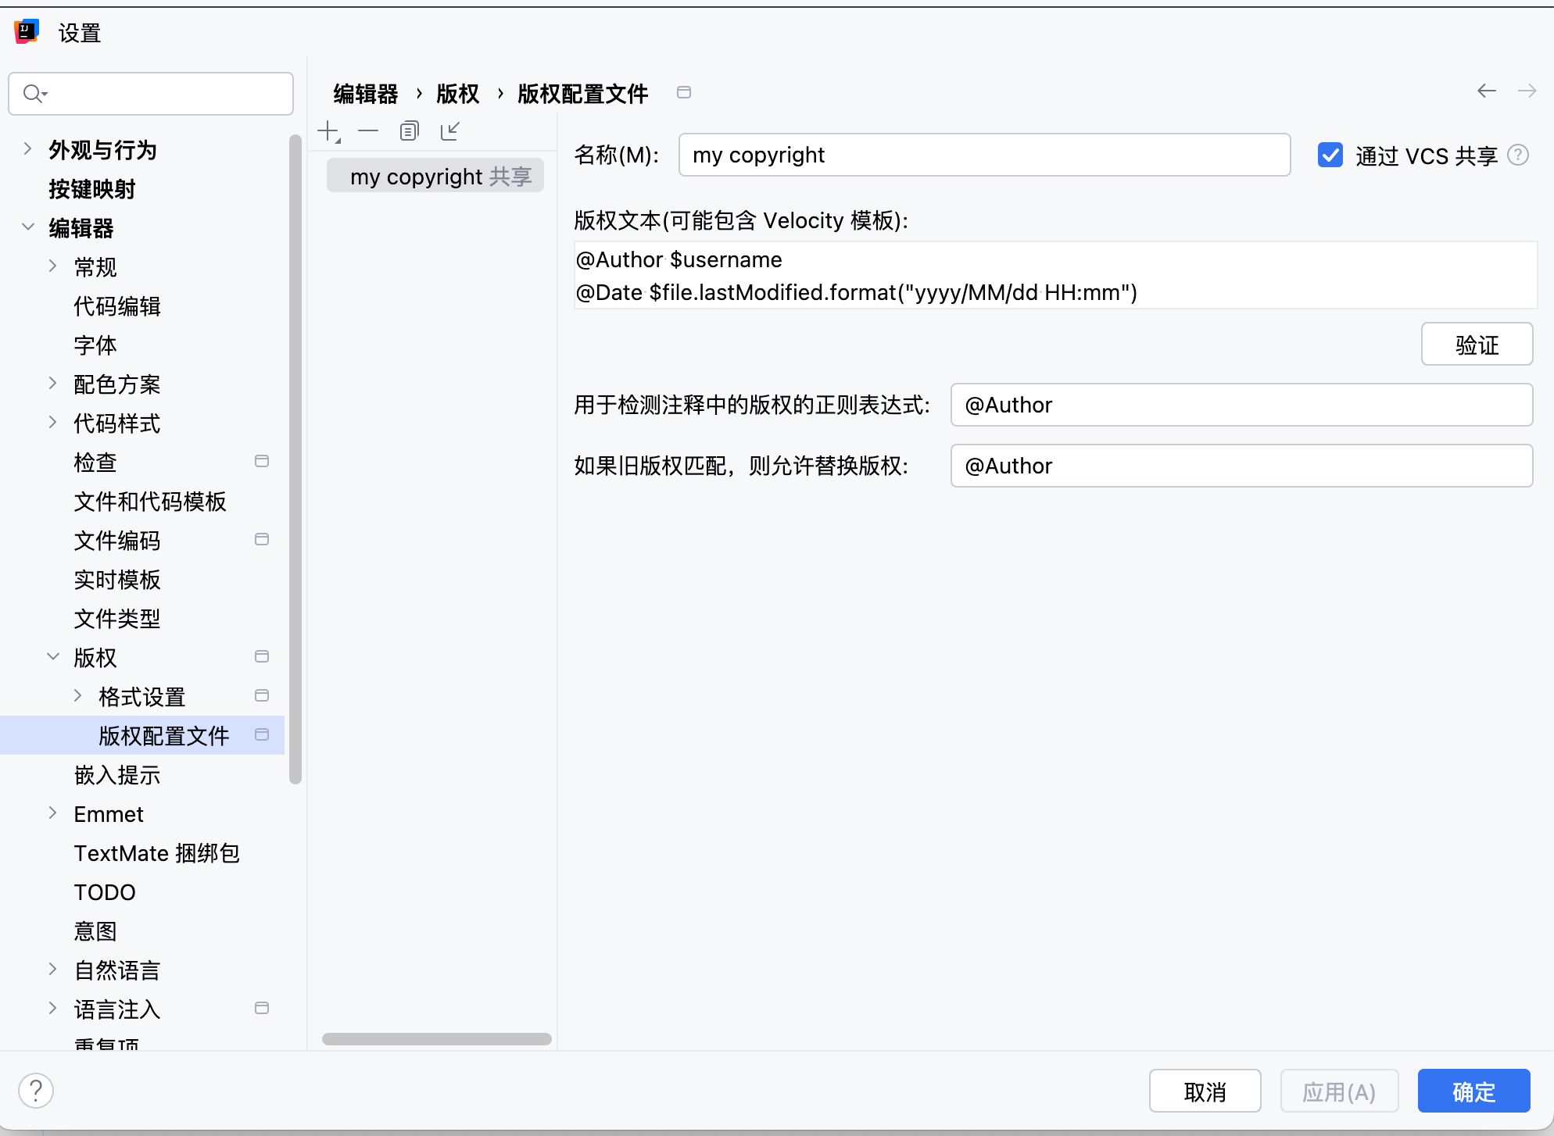Click the back navigation arrow
The height and width of the screenshot is (1136, 1554).
(x=1486, y=91)
